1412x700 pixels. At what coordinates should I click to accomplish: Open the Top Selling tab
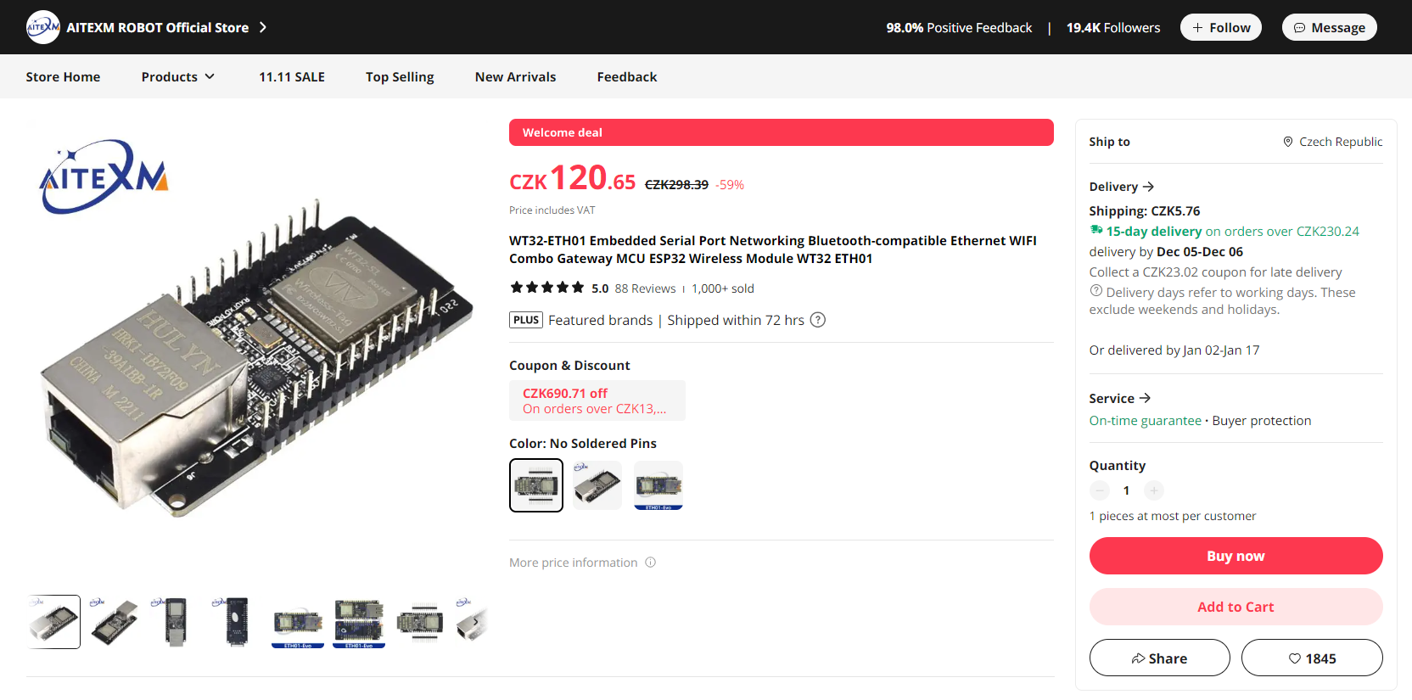coord(400,76)
